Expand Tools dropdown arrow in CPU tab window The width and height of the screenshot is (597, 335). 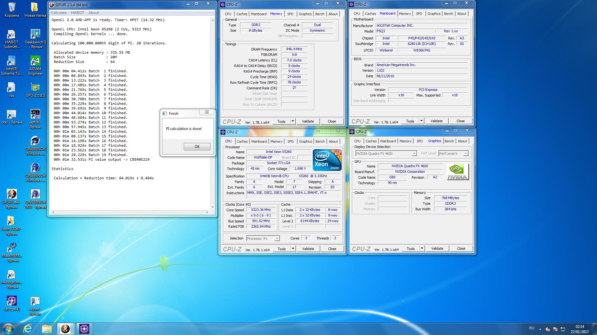click(x=293, y=249)
